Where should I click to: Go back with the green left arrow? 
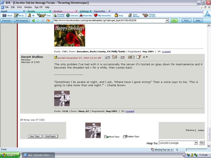pos(33,21)
